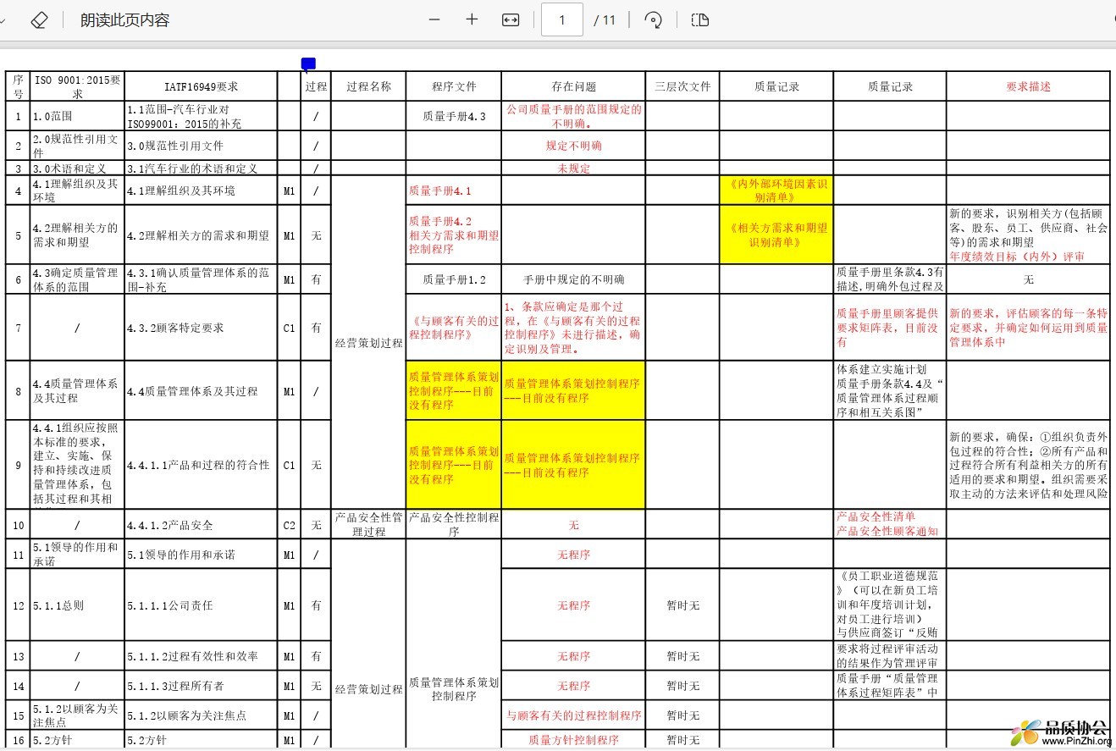Click the yellow cell '《相关方需求和期望识别清单》'
1116x751 pixels.
776,235
